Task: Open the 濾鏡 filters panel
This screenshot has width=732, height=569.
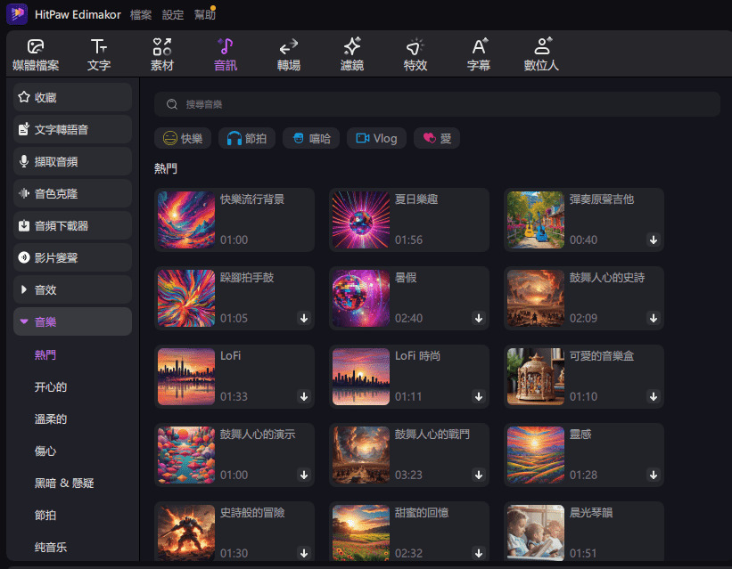Action: click(x=351, y=53)
